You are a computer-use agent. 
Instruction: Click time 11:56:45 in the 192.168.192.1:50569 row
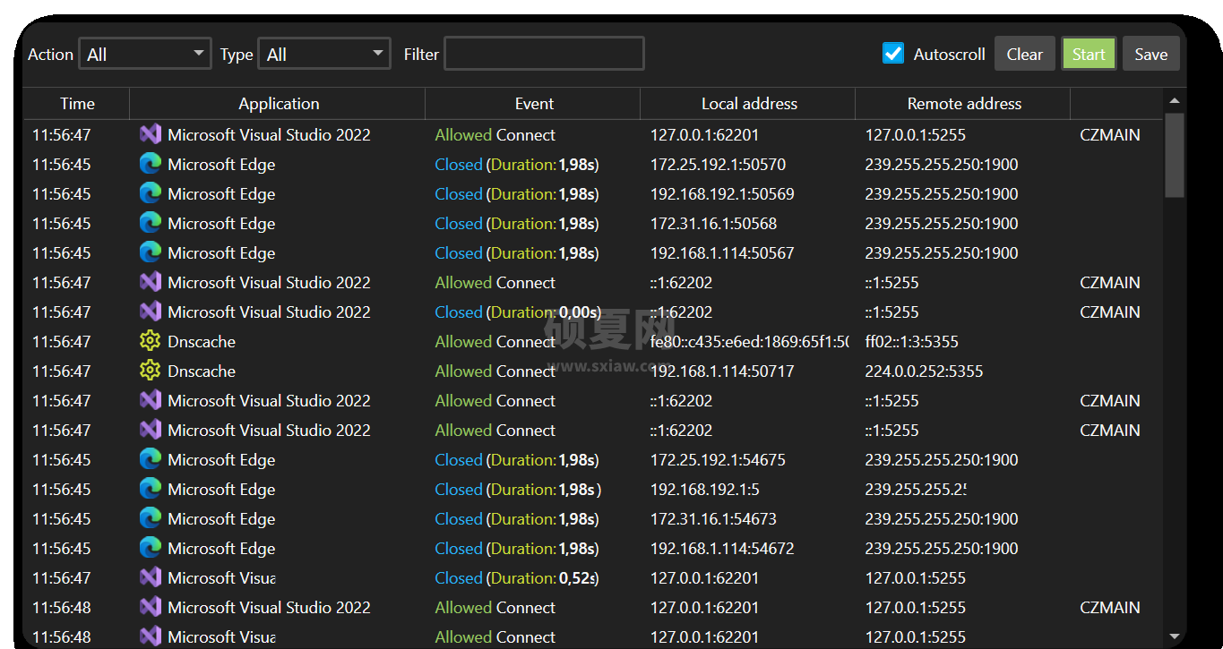click(61, 194)
